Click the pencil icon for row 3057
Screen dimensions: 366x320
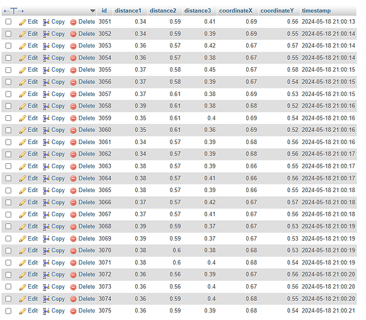[x=22, y=94]
